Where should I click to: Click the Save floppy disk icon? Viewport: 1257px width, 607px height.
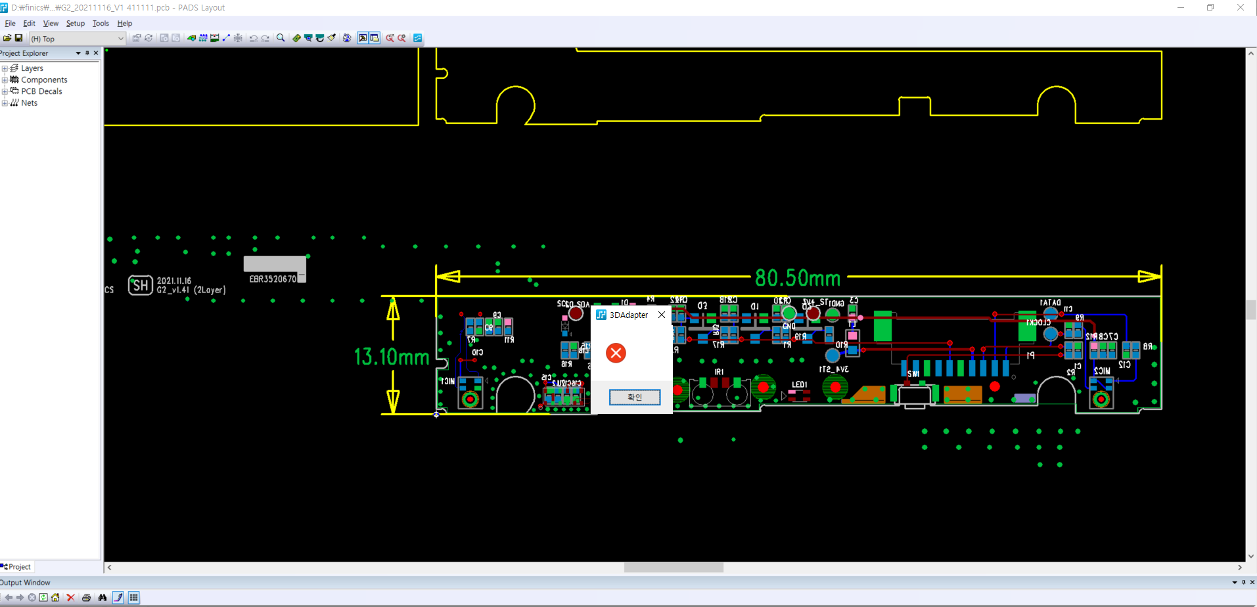tap(18, 38)
